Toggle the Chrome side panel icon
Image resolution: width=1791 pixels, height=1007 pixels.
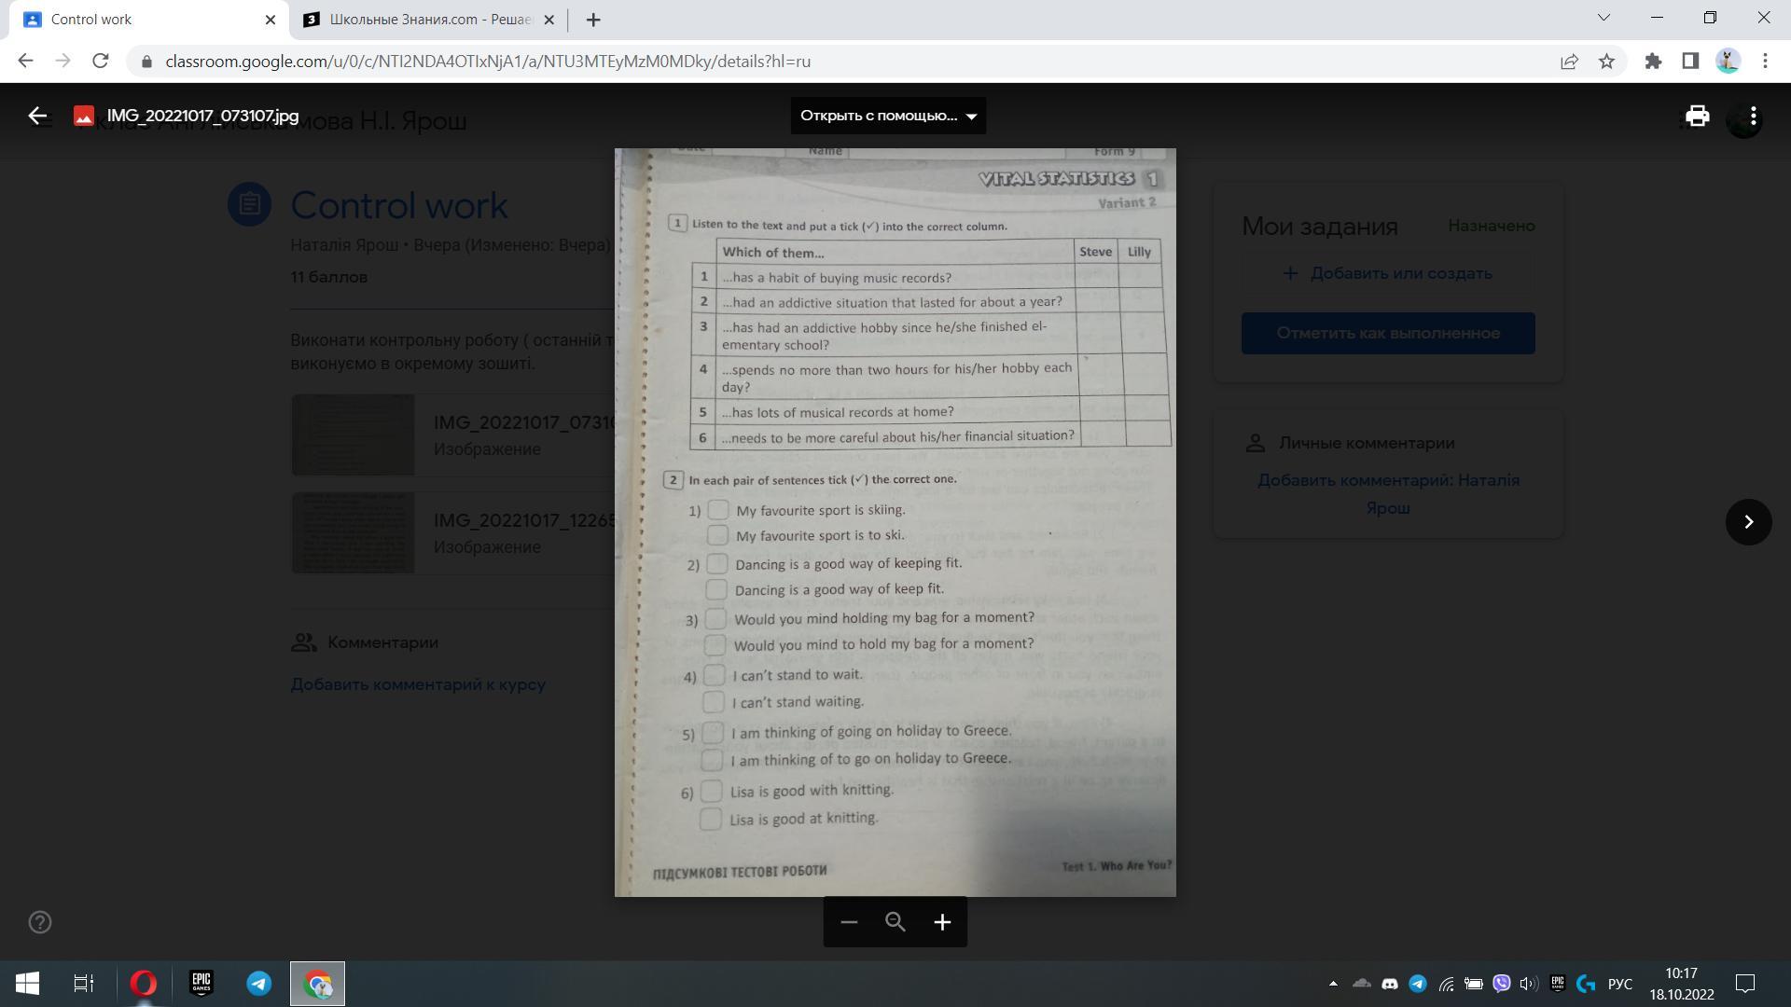pyautogui.click(x=1690, y=62)
